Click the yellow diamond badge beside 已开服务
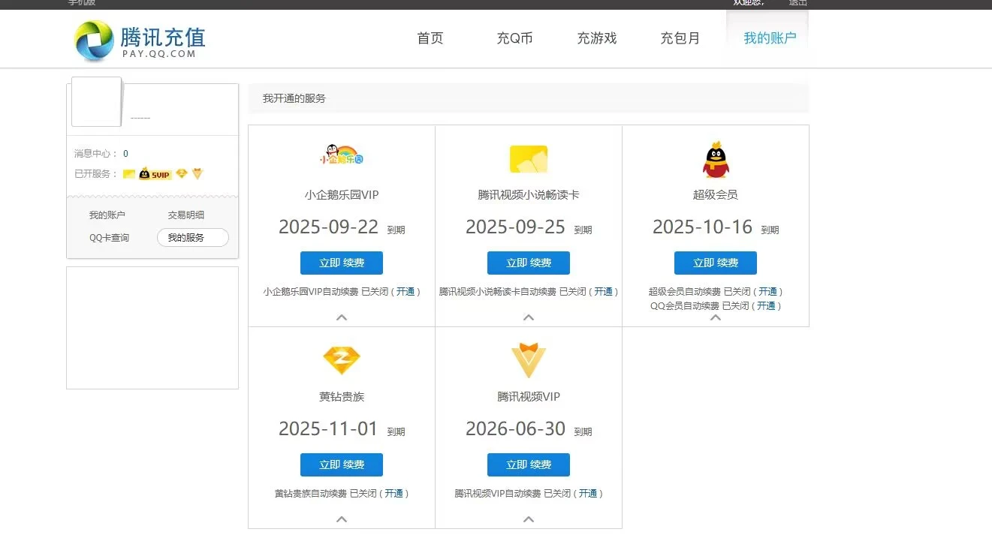Screen dimensions: 992x544 (182, 174)
